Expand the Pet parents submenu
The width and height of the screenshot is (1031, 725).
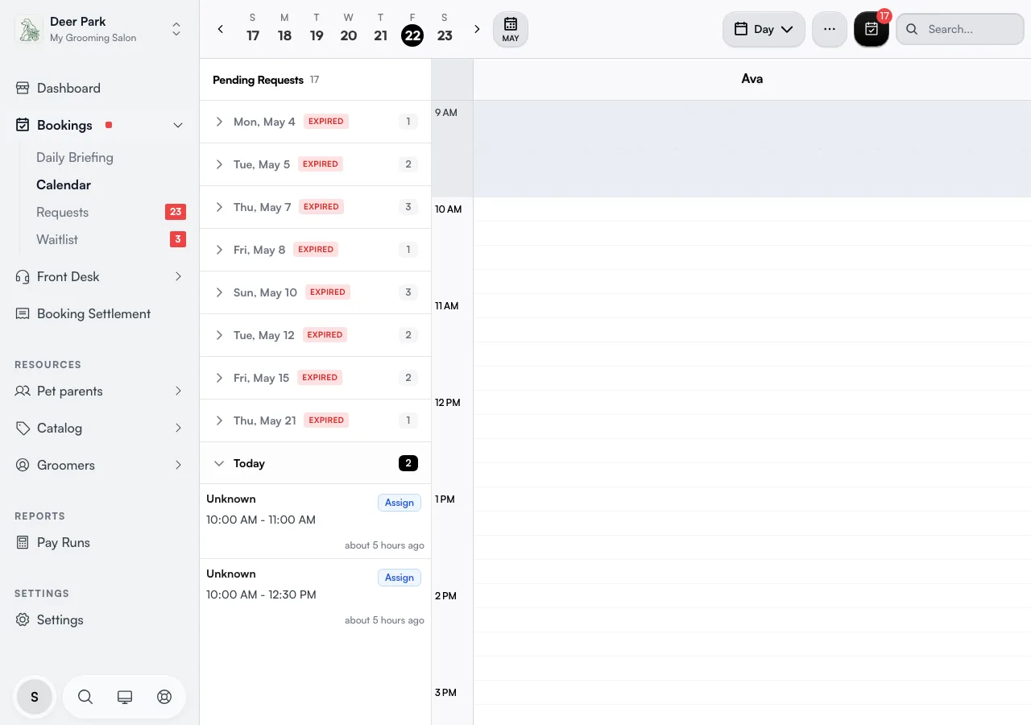point(178,391)
